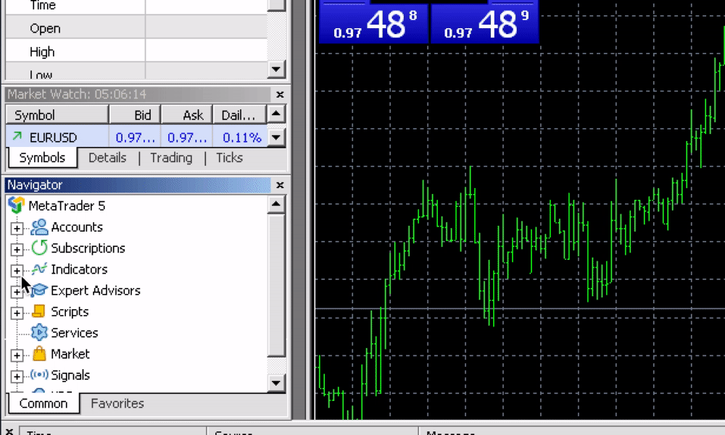
Task: Expand the Accounts tree node
Action: click(17, 228)
